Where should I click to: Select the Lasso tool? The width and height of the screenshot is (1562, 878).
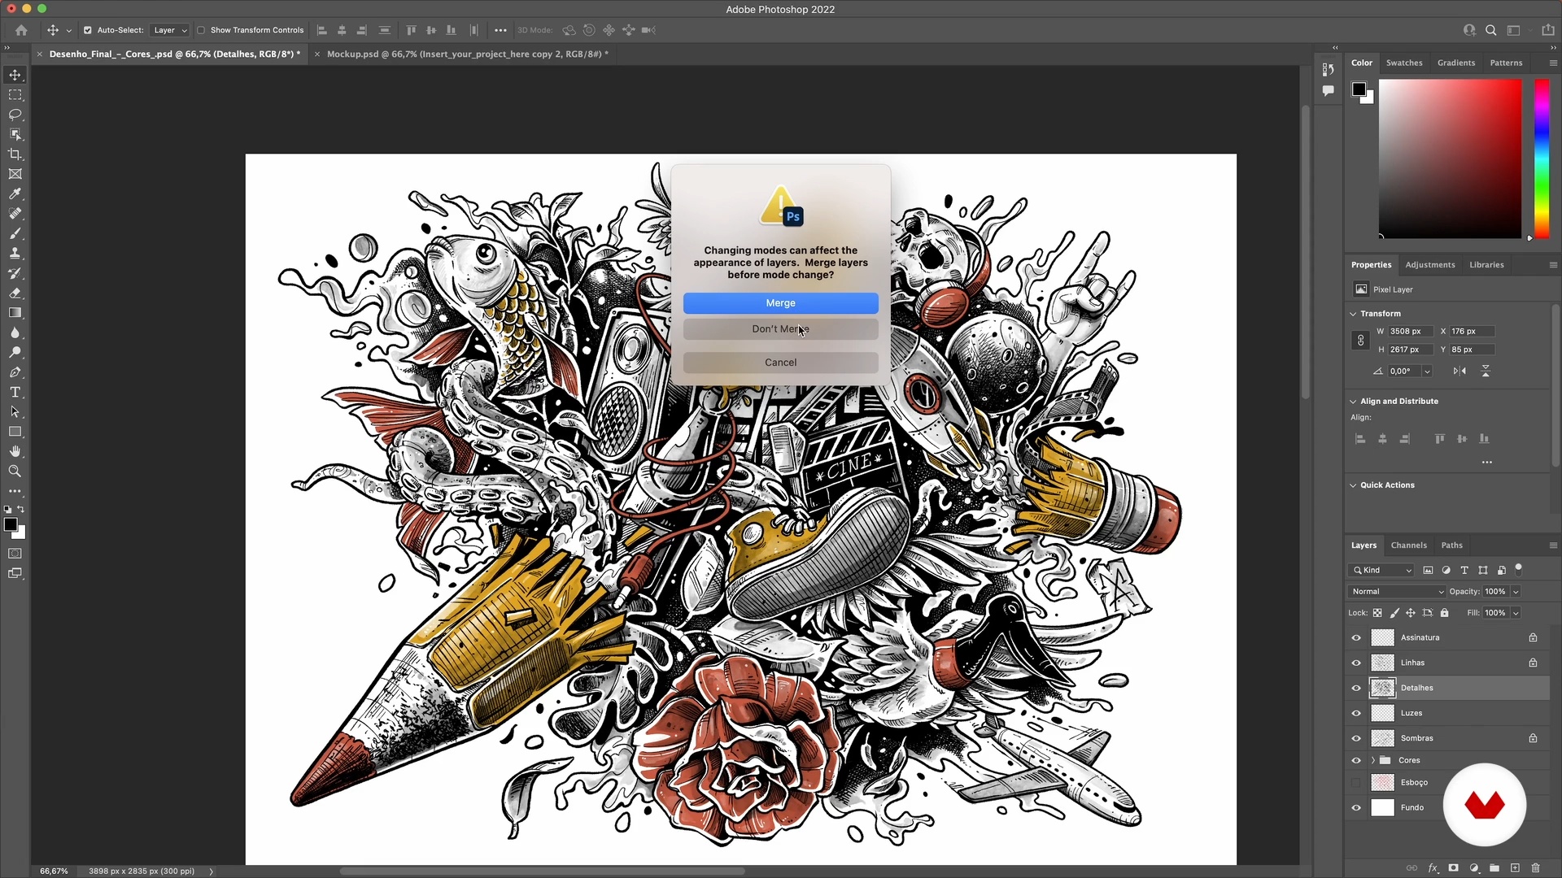pos(15,115)
